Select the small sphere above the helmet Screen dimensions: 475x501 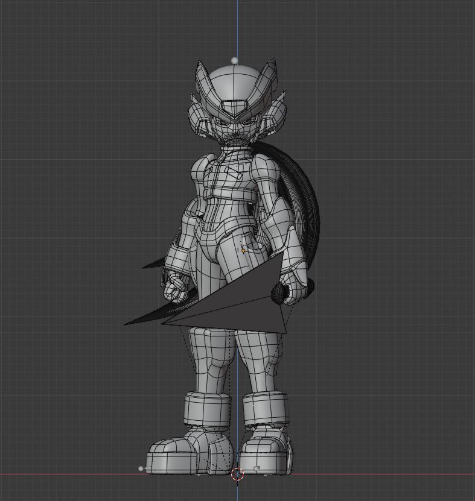235,60
